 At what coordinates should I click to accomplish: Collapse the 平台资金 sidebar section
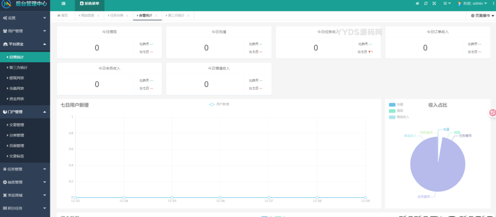pyautogui.click(x=24, y=44)
